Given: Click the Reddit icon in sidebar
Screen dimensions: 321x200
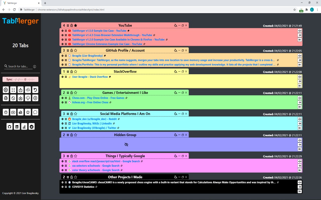Looking at the screenshot, I should click(32, 126).
